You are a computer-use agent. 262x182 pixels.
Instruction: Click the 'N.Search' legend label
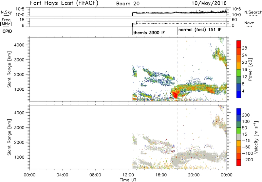[253, 12]
